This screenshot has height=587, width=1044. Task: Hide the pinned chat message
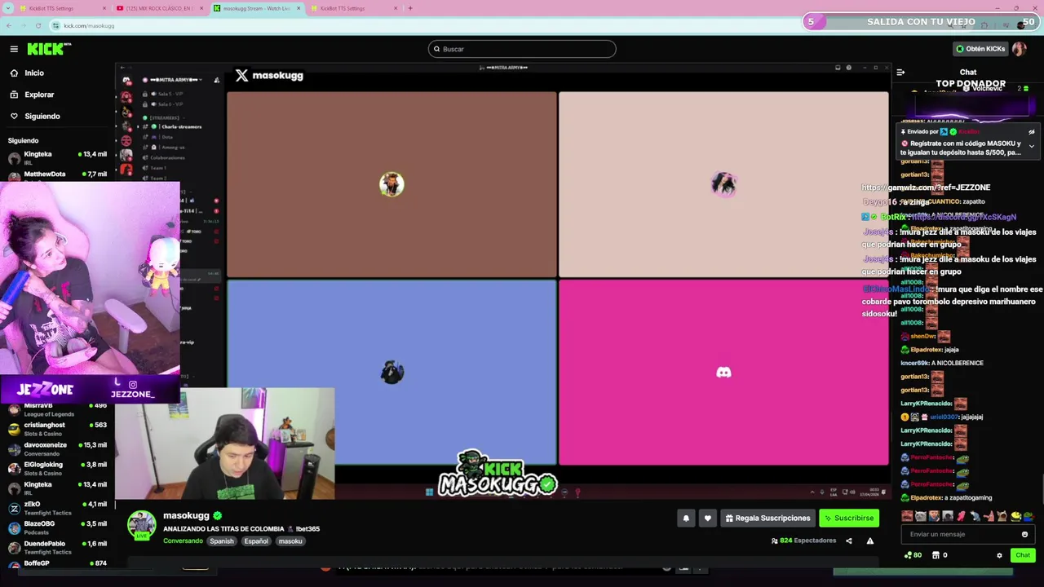point(1032,132)
